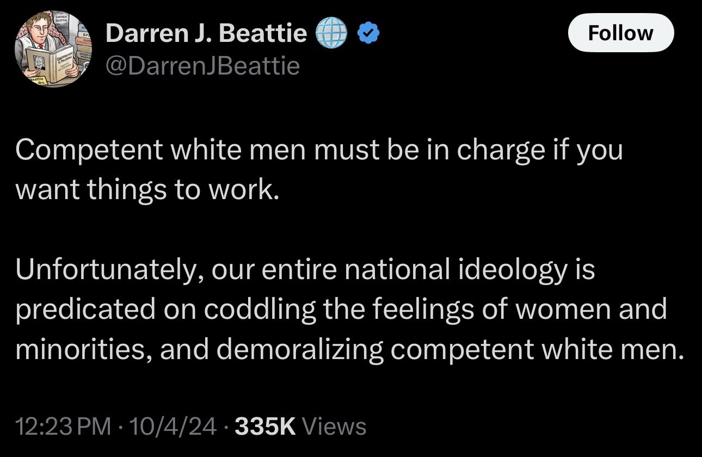Click the line starting "minorities, and demoralizing"

point(349,350)
